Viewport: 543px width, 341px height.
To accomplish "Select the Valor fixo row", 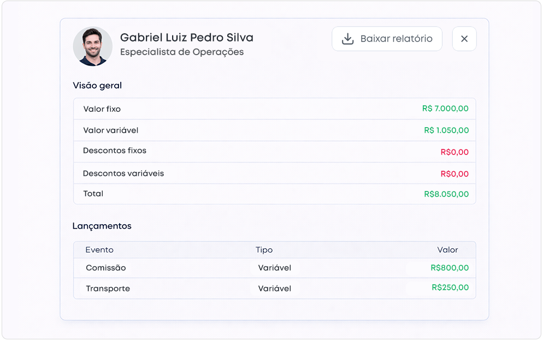I will click(102, 109).
